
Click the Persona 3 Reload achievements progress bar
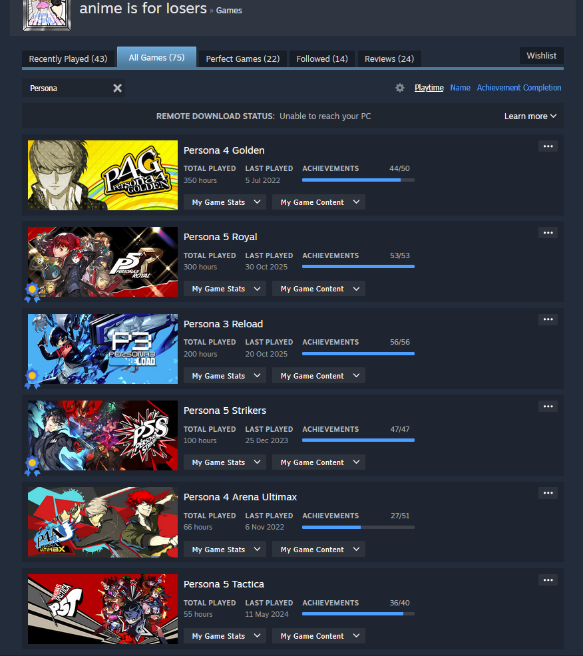pyautogui.click(x=358, y=354)
